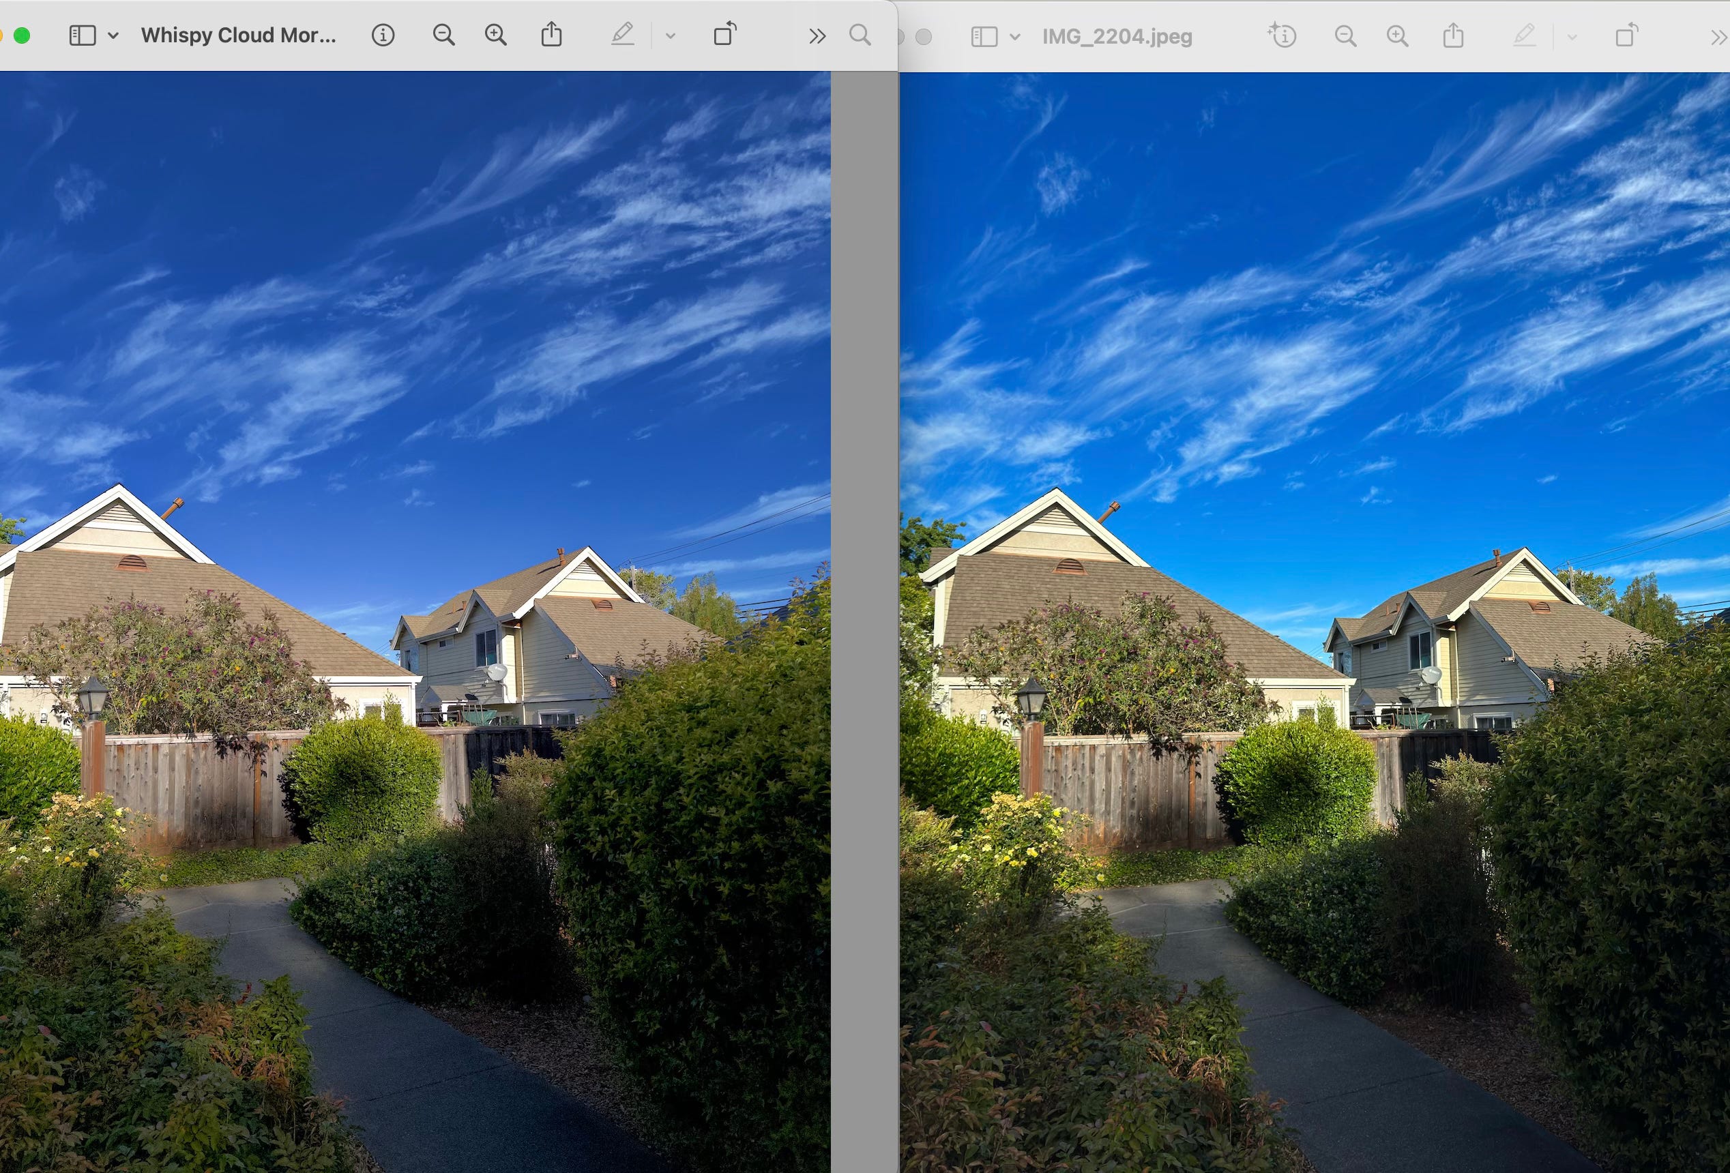Click the green full-screen window button
The height and width of the screenshot is (1173, 1730).
coord(22,35)
